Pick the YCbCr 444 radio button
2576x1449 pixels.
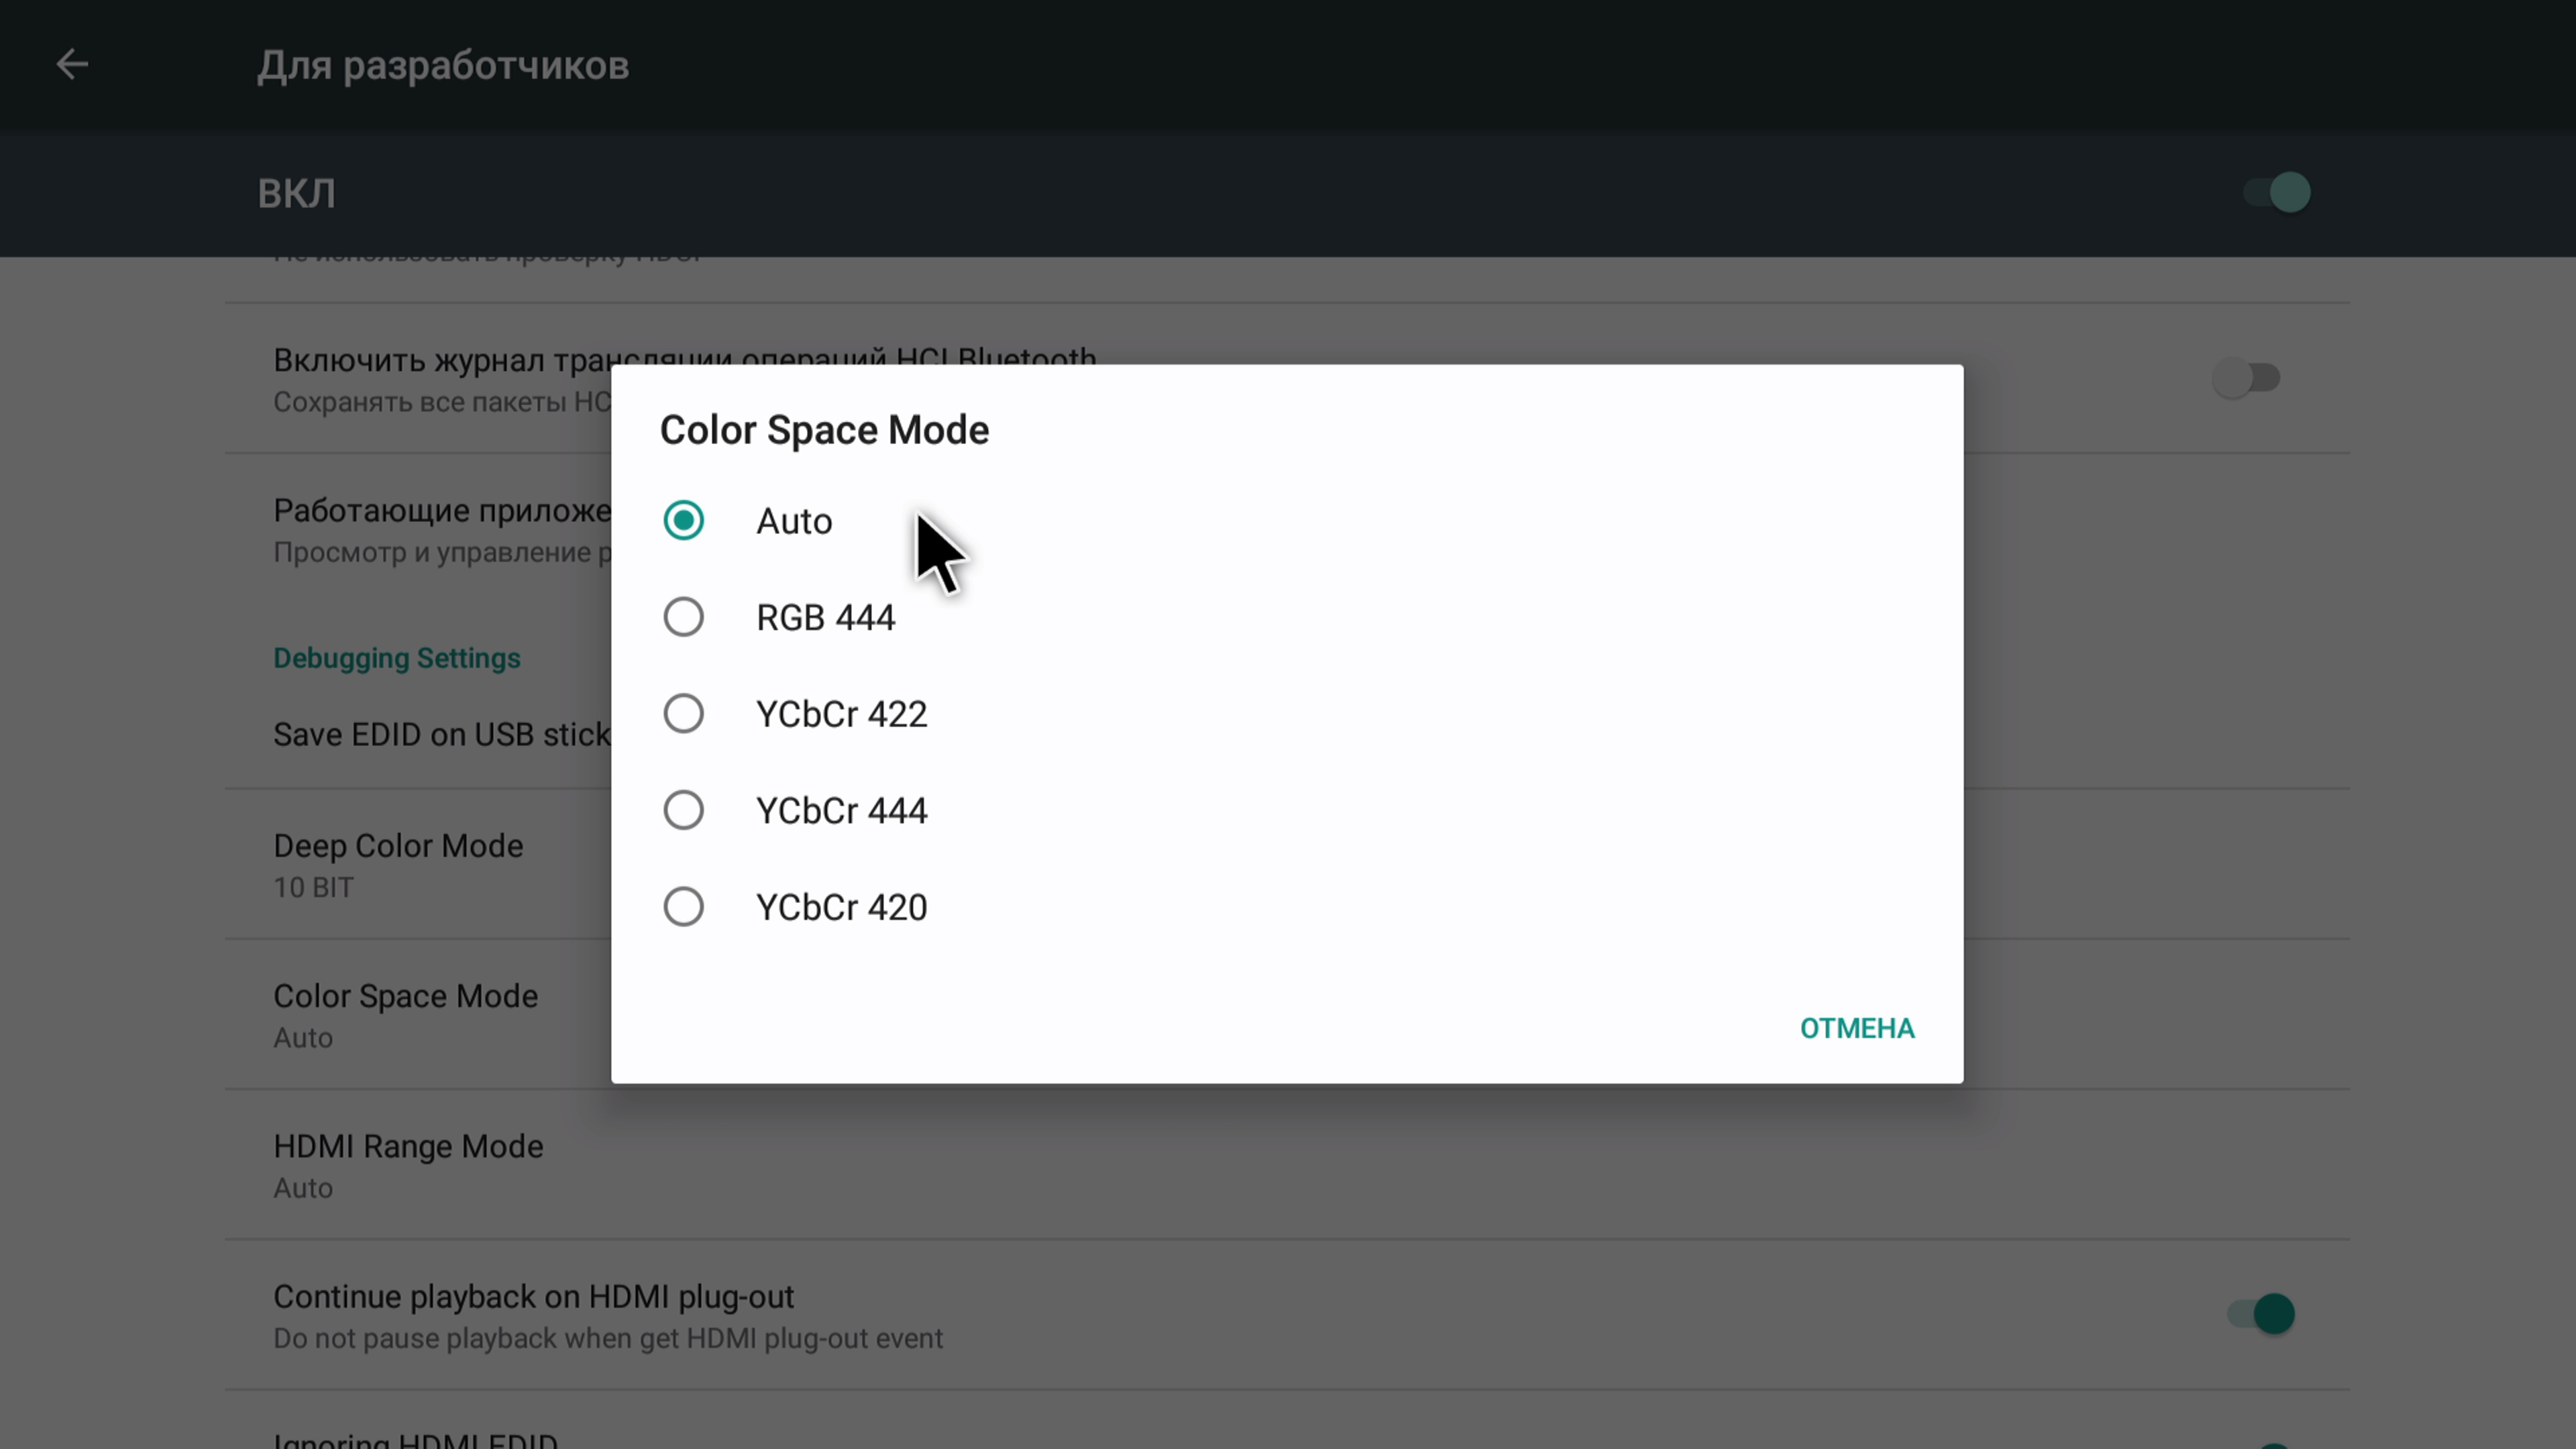pos(684,810)
